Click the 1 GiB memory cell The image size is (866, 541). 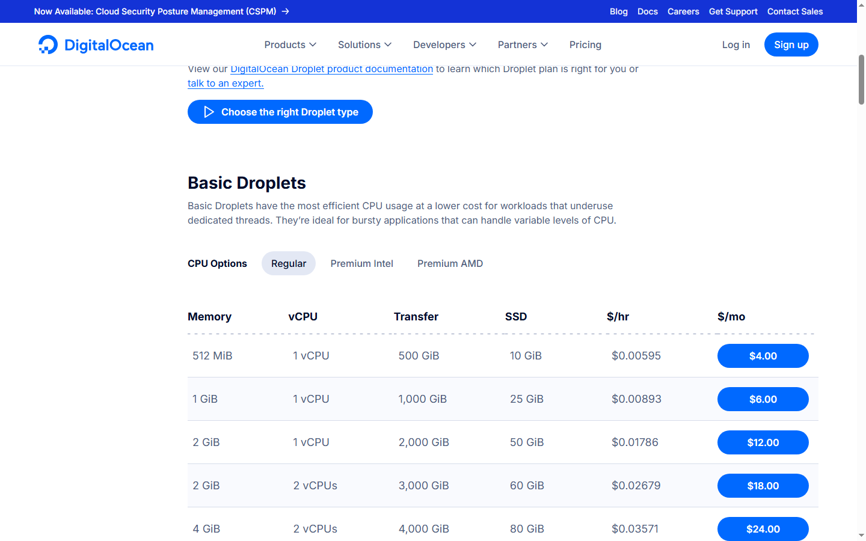(205, 399)
